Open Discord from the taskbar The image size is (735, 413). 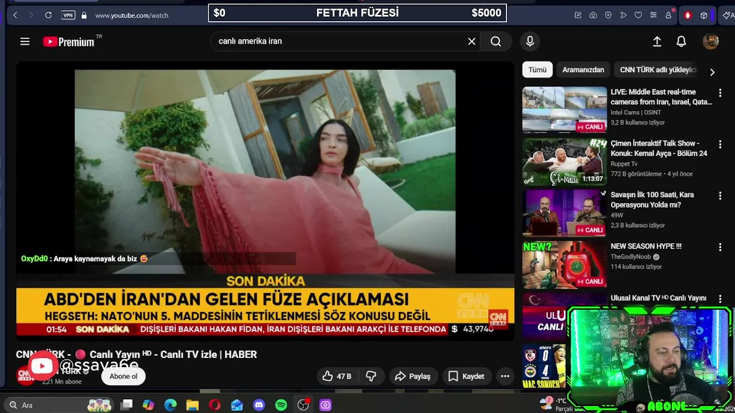(x=259, y=405)
